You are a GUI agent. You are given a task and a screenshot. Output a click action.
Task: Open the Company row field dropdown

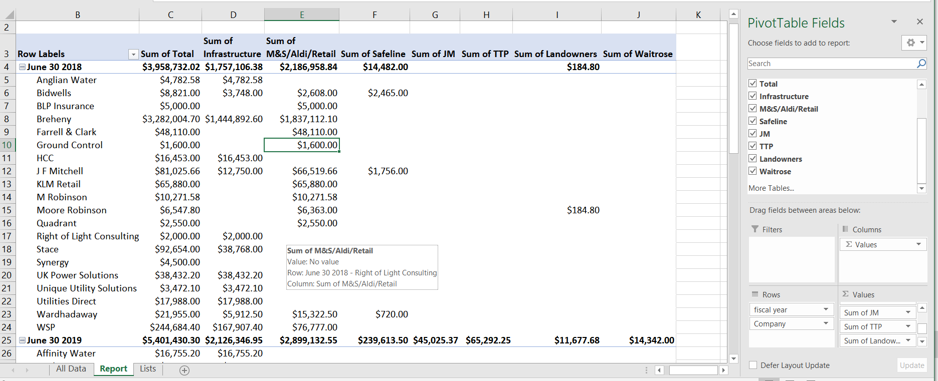826,323
